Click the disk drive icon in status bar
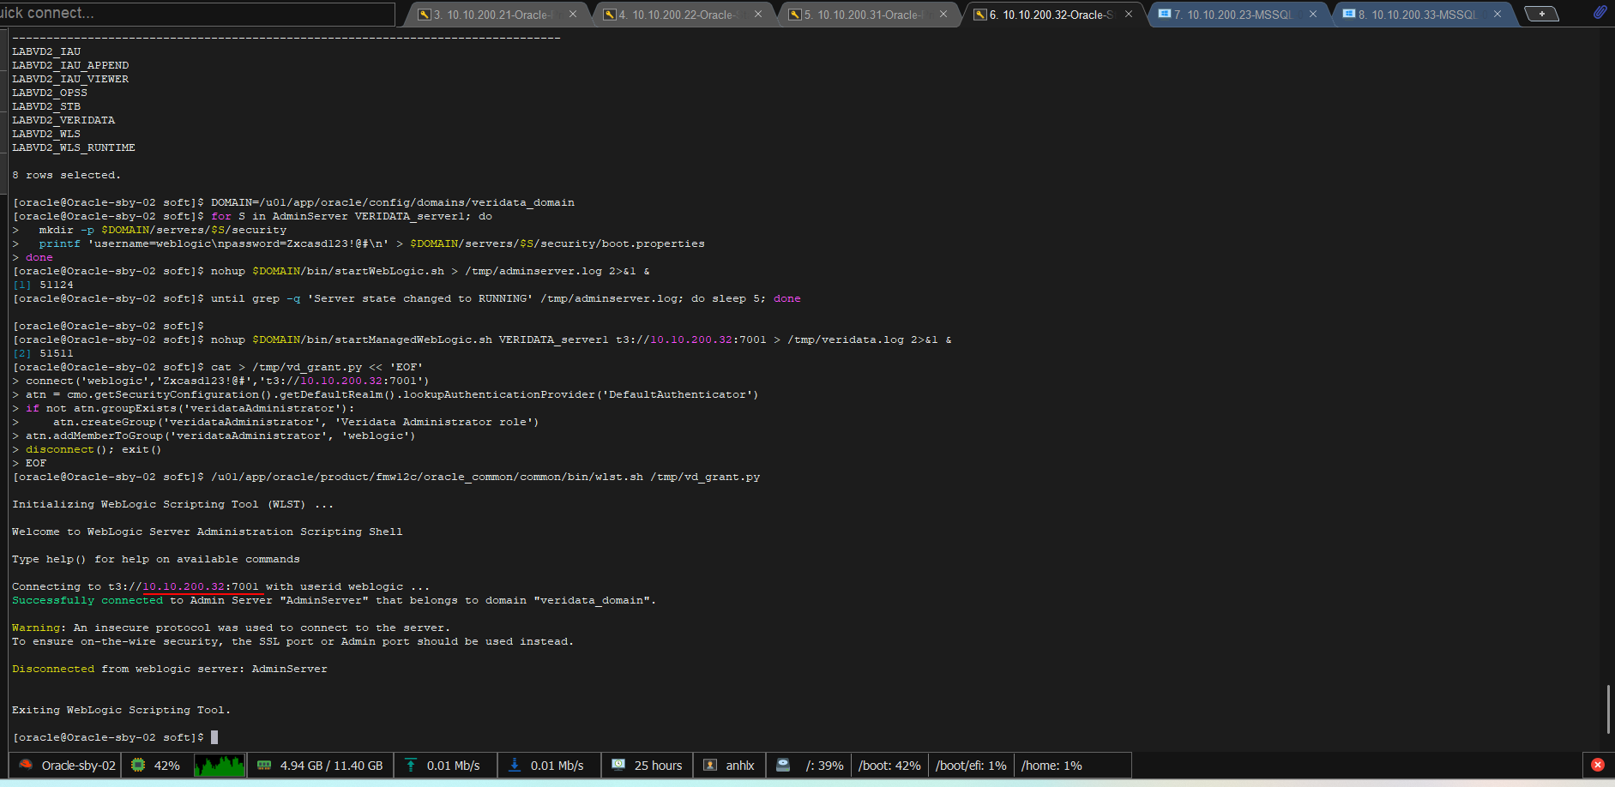This screenshot has height=787, width=1615. (783, 765)
